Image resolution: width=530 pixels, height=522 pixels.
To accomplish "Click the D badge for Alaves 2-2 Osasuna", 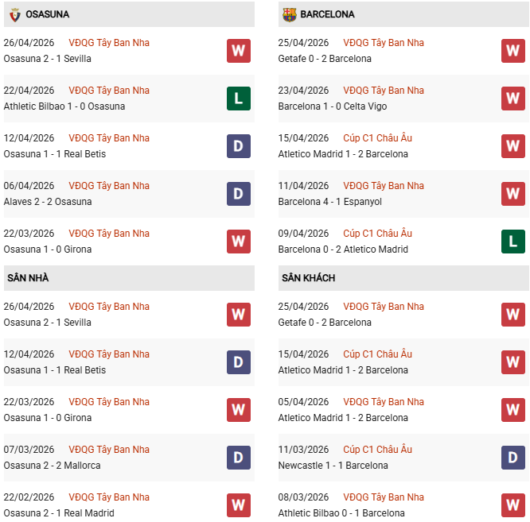I will (x=239, y=194).
